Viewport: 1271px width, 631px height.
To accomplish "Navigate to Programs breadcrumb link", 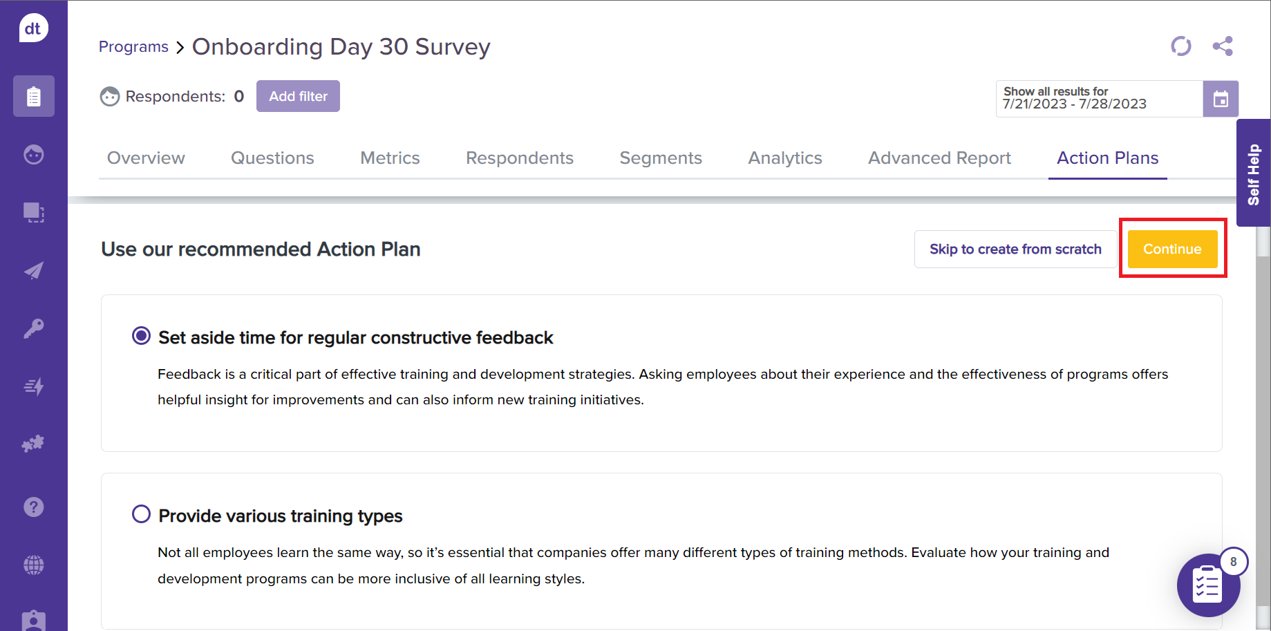I will coord(133,47).
